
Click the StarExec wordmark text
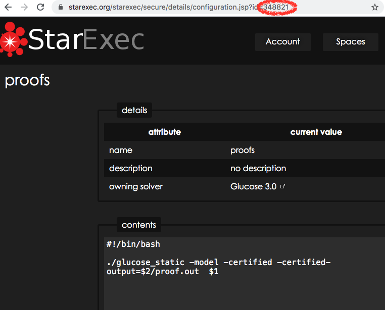coord(86,40)
